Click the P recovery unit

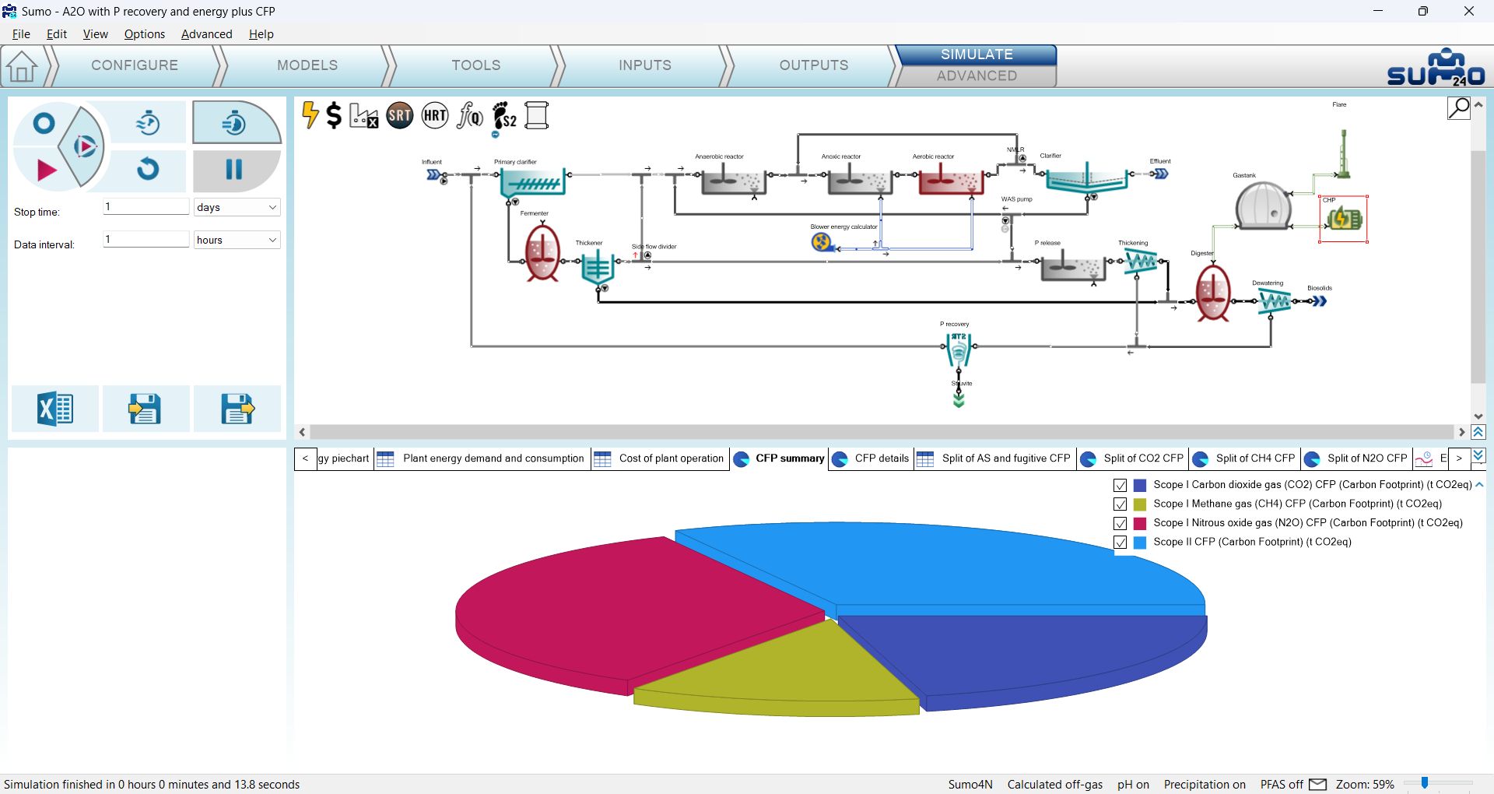click(959, 349)
